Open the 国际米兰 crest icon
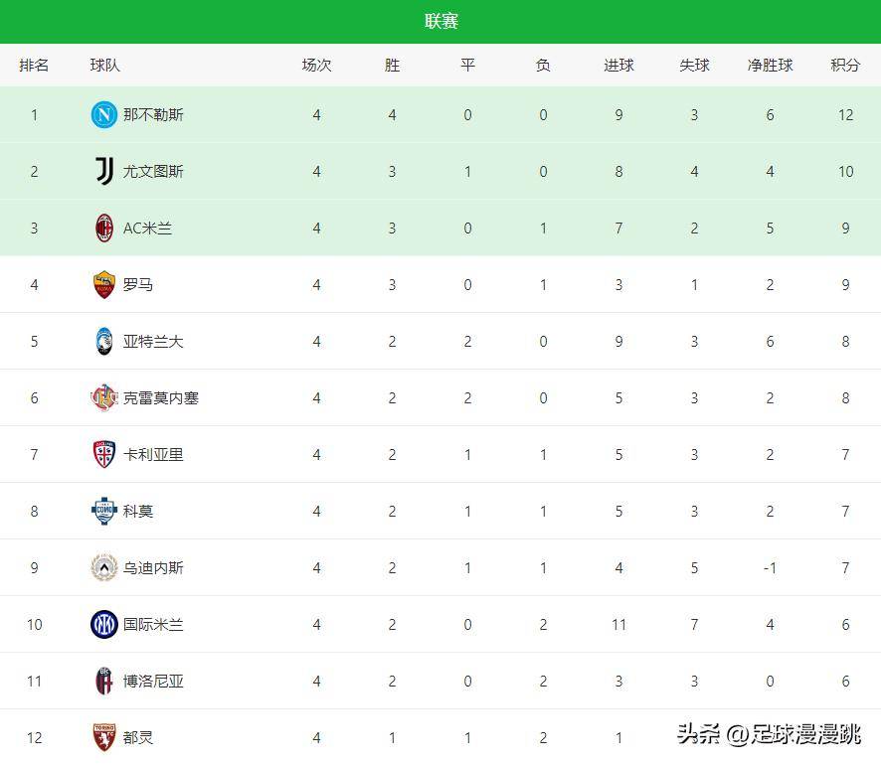 102,624
